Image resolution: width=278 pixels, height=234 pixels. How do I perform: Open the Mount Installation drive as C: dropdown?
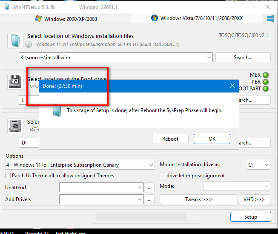click(x=258, y=165)
